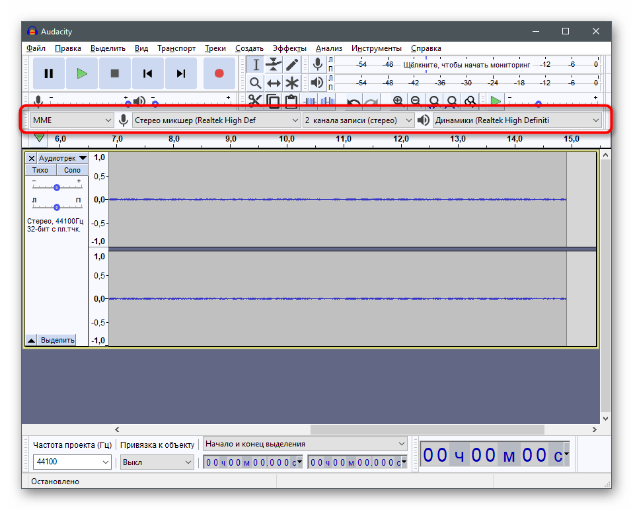The height and width of the screenshot is (510, 633).
Task: Click the Copy icon in edit toolbar
Action: 274,101
